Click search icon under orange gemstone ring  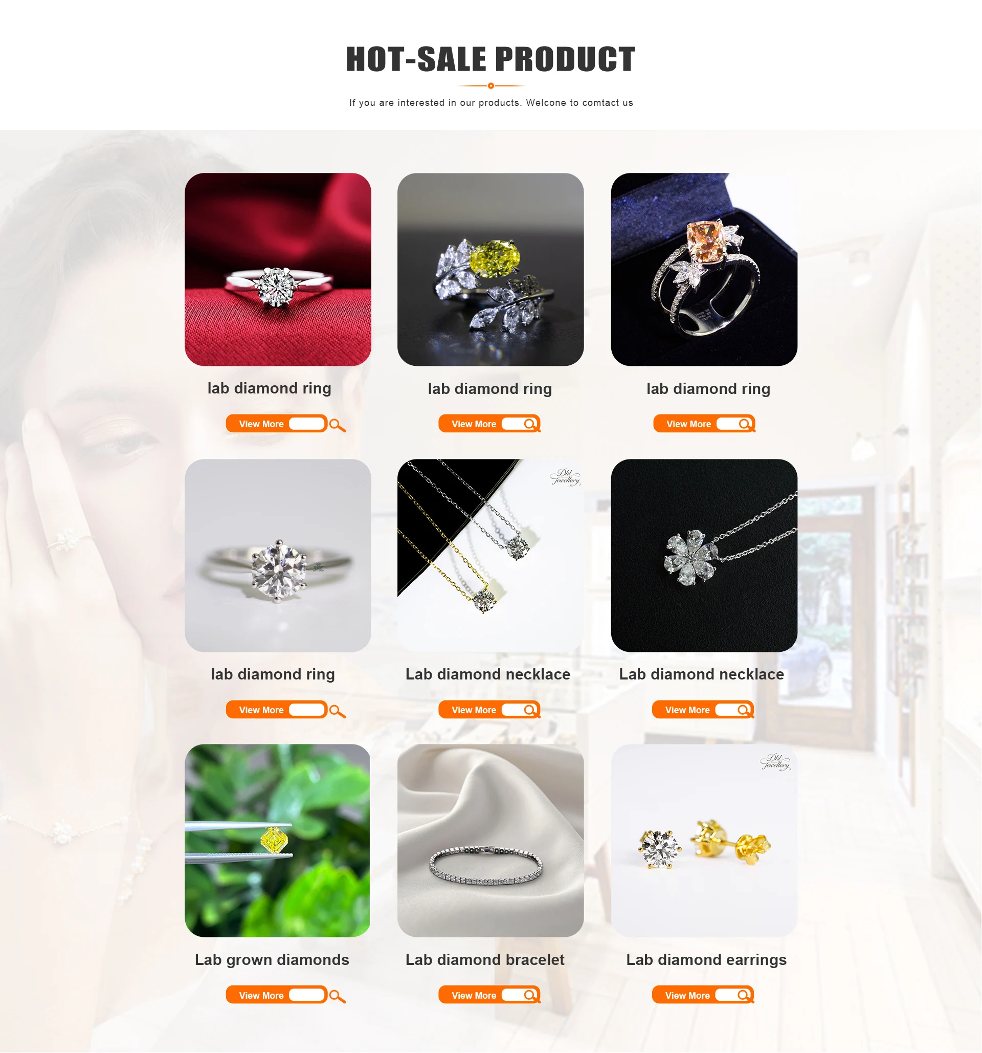(745, 424)
